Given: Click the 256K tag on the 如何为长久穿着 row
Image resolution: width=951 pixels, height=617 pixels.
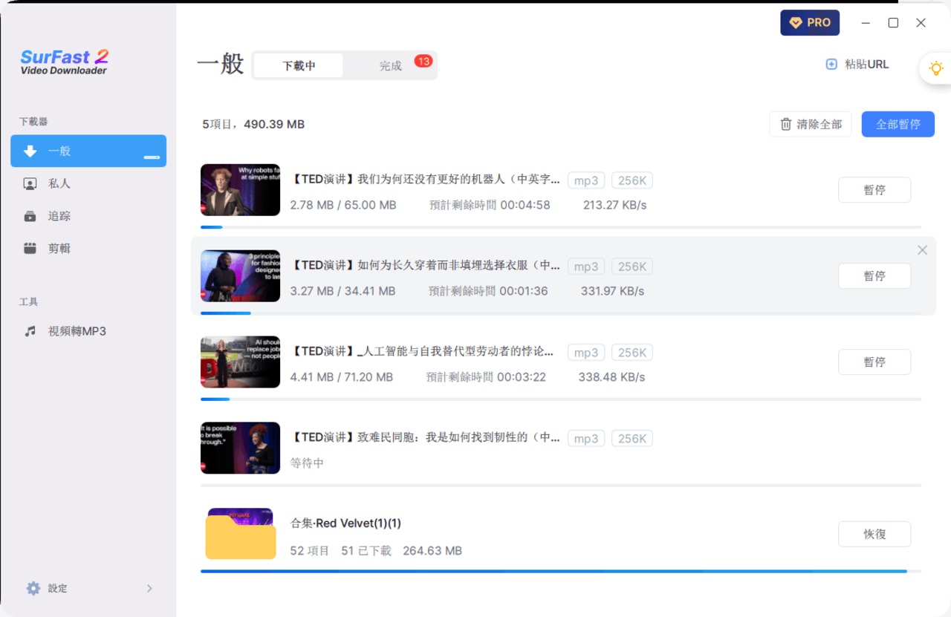Looking at the screenshot, I should [632, 267].
